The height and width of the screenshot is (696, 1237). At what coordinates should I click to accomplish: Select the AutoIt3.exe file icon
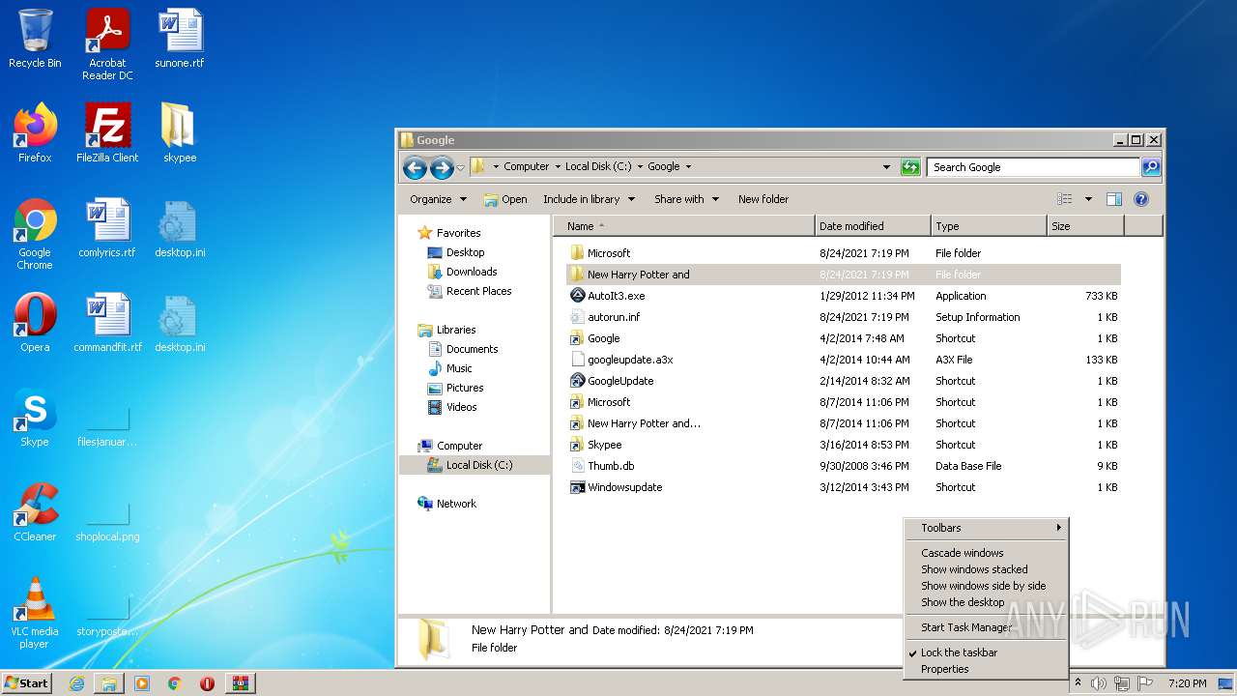click(578, 296)
